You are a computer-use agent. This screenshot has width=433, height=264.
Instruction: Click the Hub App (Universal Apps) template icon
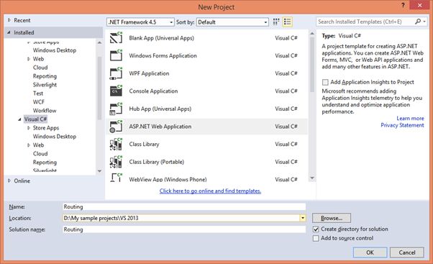pos(116,109)
